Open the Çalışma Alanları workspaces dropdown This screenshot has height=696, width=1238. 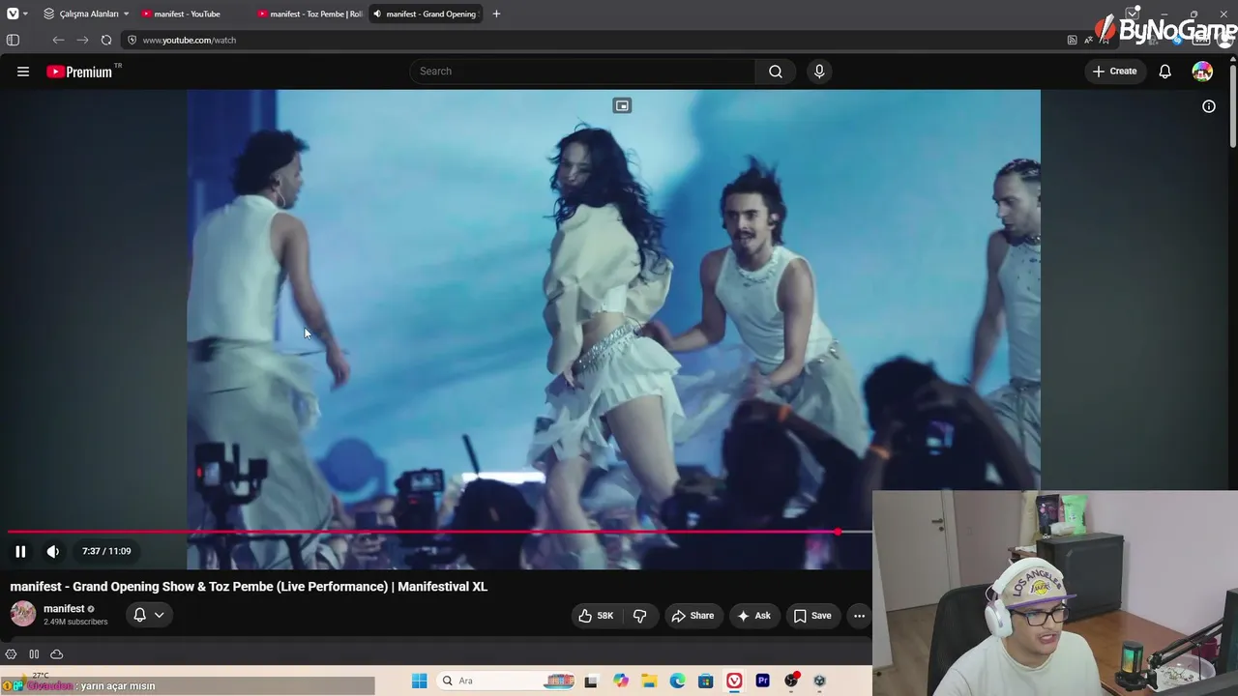click(x=85, y=14)
